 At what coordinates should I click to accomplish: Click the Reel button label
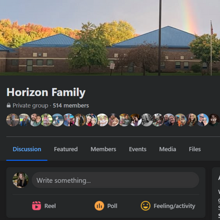(x=50, y=206)
